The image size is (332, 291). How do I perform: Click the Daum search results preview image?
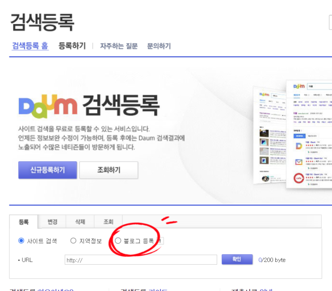pos(293,133)
